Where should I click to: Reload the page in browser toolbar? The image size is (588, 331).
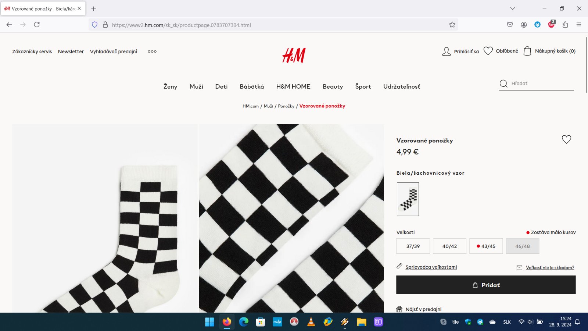37,25
